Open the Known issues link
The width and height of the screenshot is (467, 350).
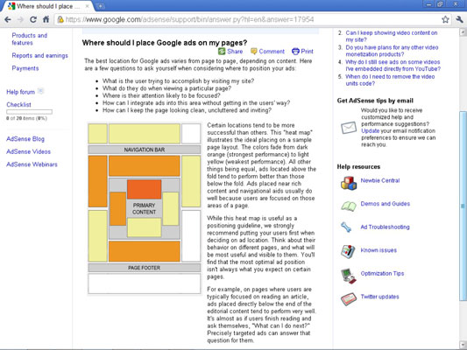click(379, 250)
